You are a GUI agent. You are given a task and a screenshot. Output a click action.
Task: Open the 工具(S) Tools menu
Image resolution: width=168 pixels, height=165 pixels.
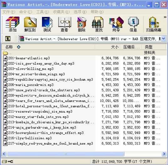(x=43, y=12)
